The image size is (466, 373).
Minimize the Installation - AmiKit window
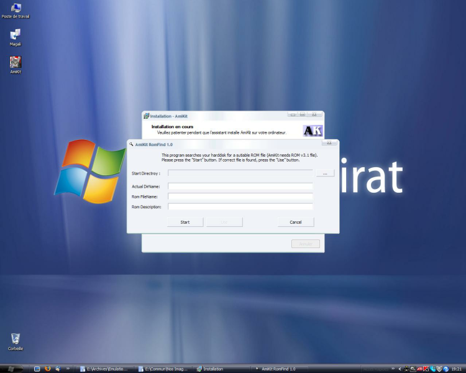point(293,114)
